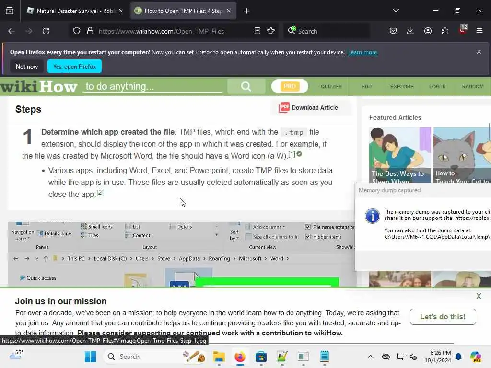Open reference [2] footnote link
The height and width of the screenshot is (368, 491).
coord(100,193)
